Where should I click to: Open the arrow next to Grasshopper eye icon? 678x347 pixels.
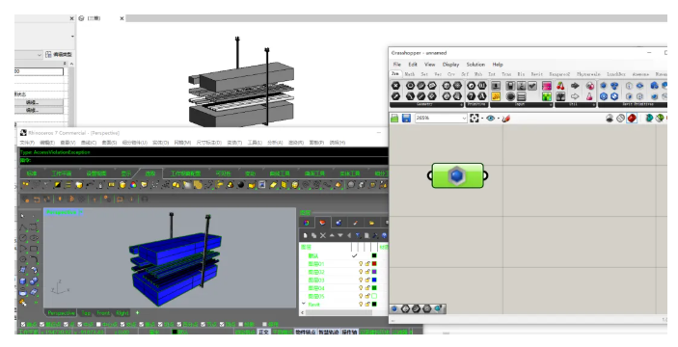(498, 119)
